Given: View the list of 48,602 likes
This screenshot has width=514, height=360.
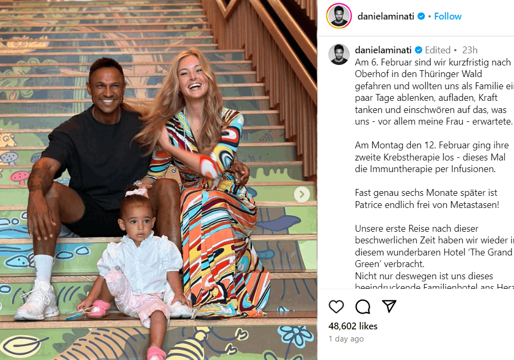Looking at the screenshot, I should [353, 326].
